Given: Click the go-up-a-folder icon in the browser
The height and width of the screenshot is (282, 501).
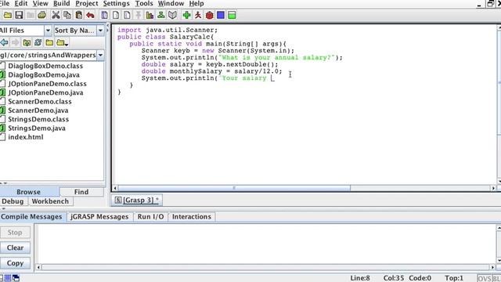Looking at the screenshot, I should pos(27,42).
